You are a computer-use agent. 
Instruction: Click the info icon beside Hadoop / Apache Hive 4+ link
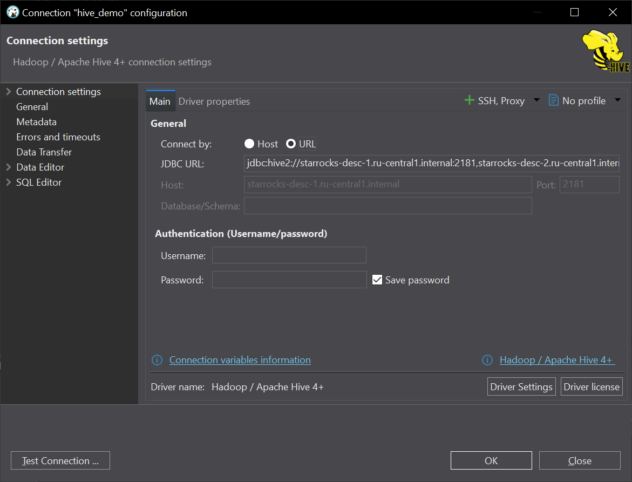pyautogui.click(x=487, y=360)
